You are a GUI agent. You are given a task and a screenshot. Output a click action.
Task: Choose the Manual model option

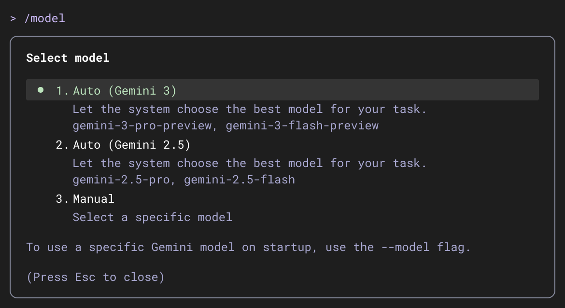tap(93, 198)
